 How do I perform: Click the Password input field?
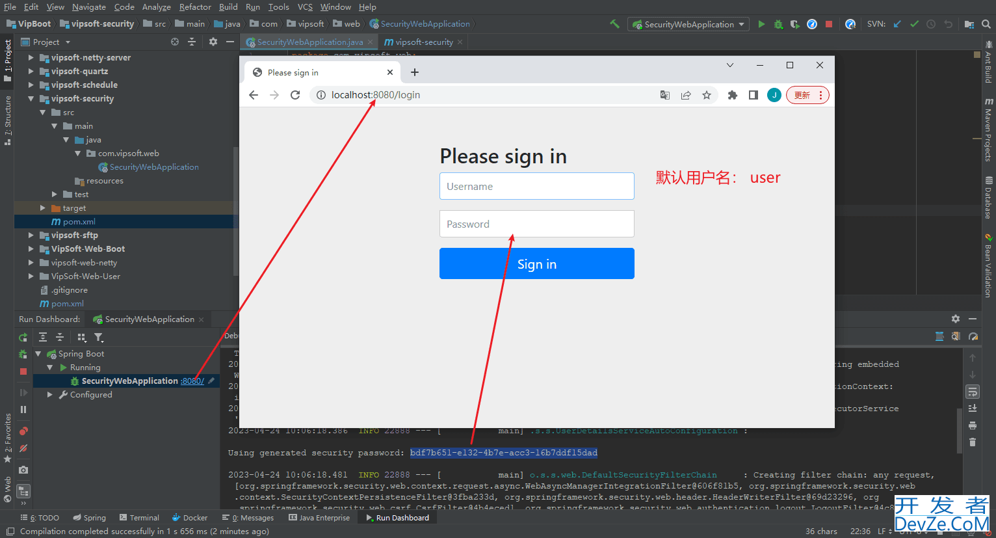point(537,224)
